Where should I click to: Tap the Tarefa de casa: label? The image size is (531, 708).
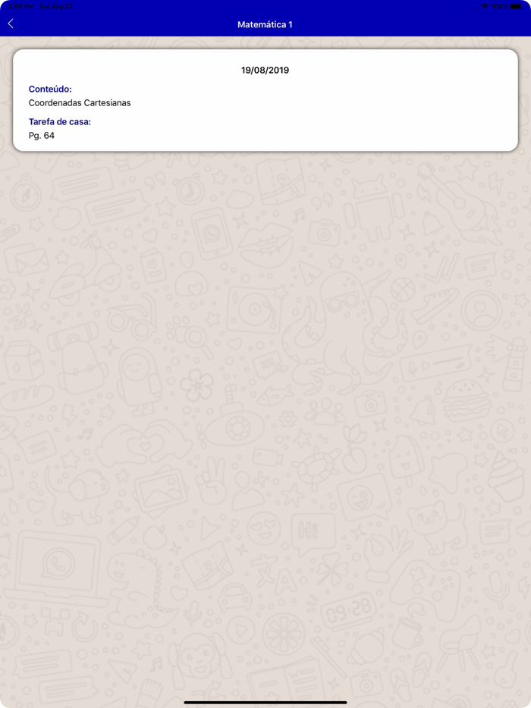pos(60,121)
